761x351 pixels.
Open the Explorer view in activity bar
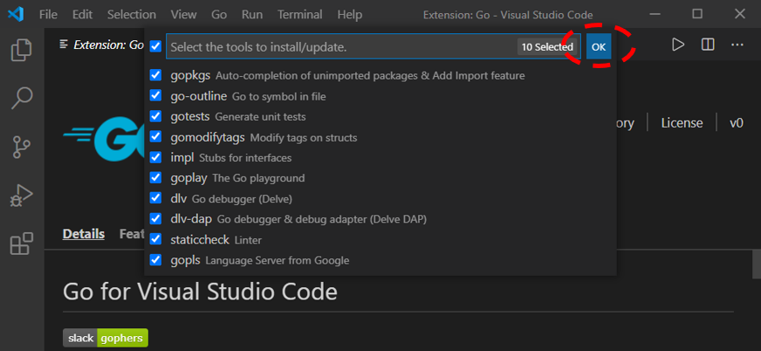tap(21, 50)
